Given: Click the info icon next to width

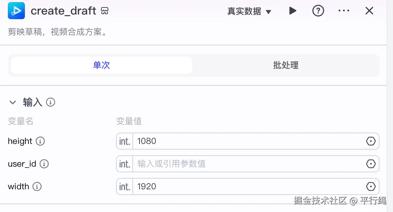Looking at the screenshot, I should tap(37, 186).
